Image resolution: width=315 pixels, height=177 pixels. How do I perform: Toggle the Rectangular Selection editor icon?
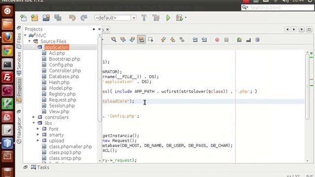pos(151,39)
